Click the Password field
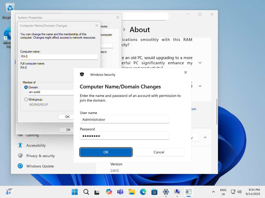The height and width of the screenshot is (198, 265). click(x=124, y=136)
